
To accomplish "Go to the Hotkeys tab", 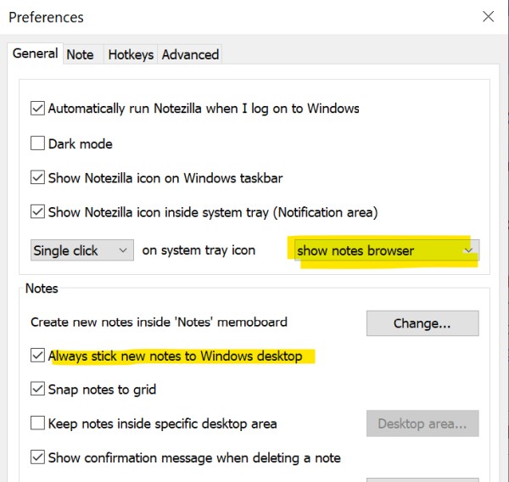I will pyautogui.click(x=131, y=54).
